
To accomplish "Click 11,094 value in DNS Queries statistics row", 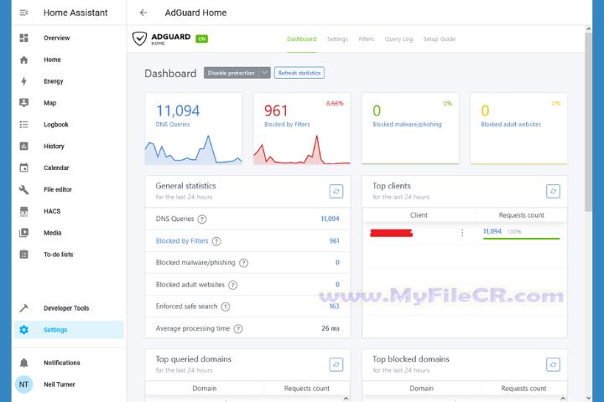I will point(331,219).
